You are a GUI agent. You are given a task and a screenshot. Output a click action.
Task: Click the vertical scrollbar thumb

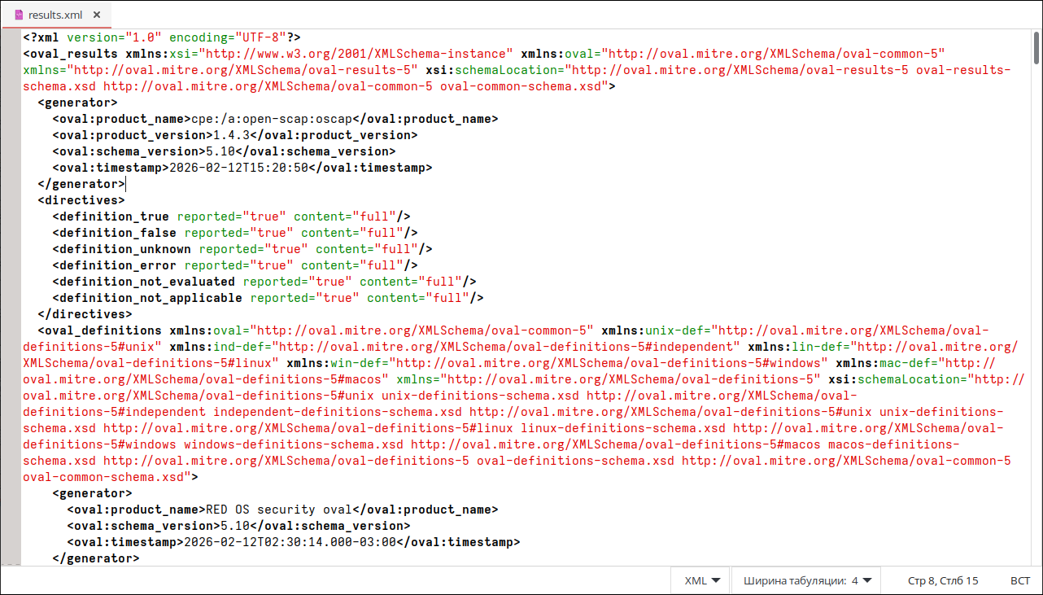tap(1036, 47)
